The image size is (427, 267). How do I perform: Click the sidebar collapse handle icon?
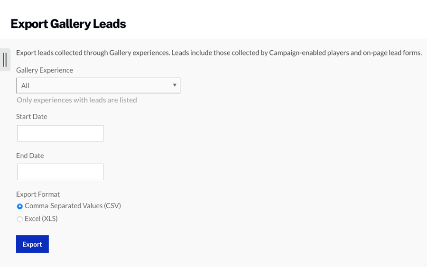tap(5, 60)
